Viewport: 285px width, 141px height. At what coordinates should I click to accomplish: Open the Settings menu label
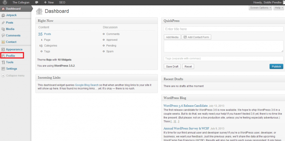(12, 69)
